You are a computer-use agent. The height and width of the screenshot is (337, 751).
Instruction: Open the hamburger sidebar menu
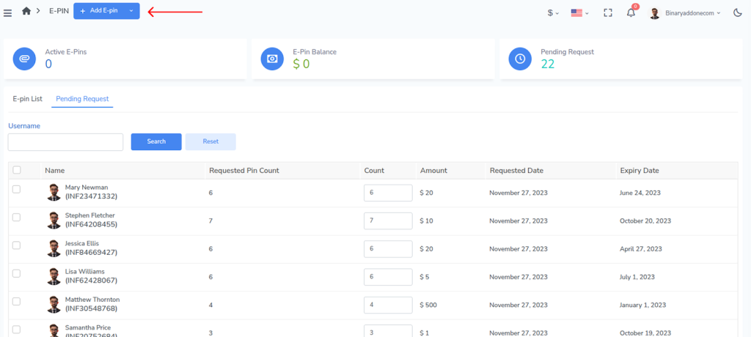[x=8, y=12]
